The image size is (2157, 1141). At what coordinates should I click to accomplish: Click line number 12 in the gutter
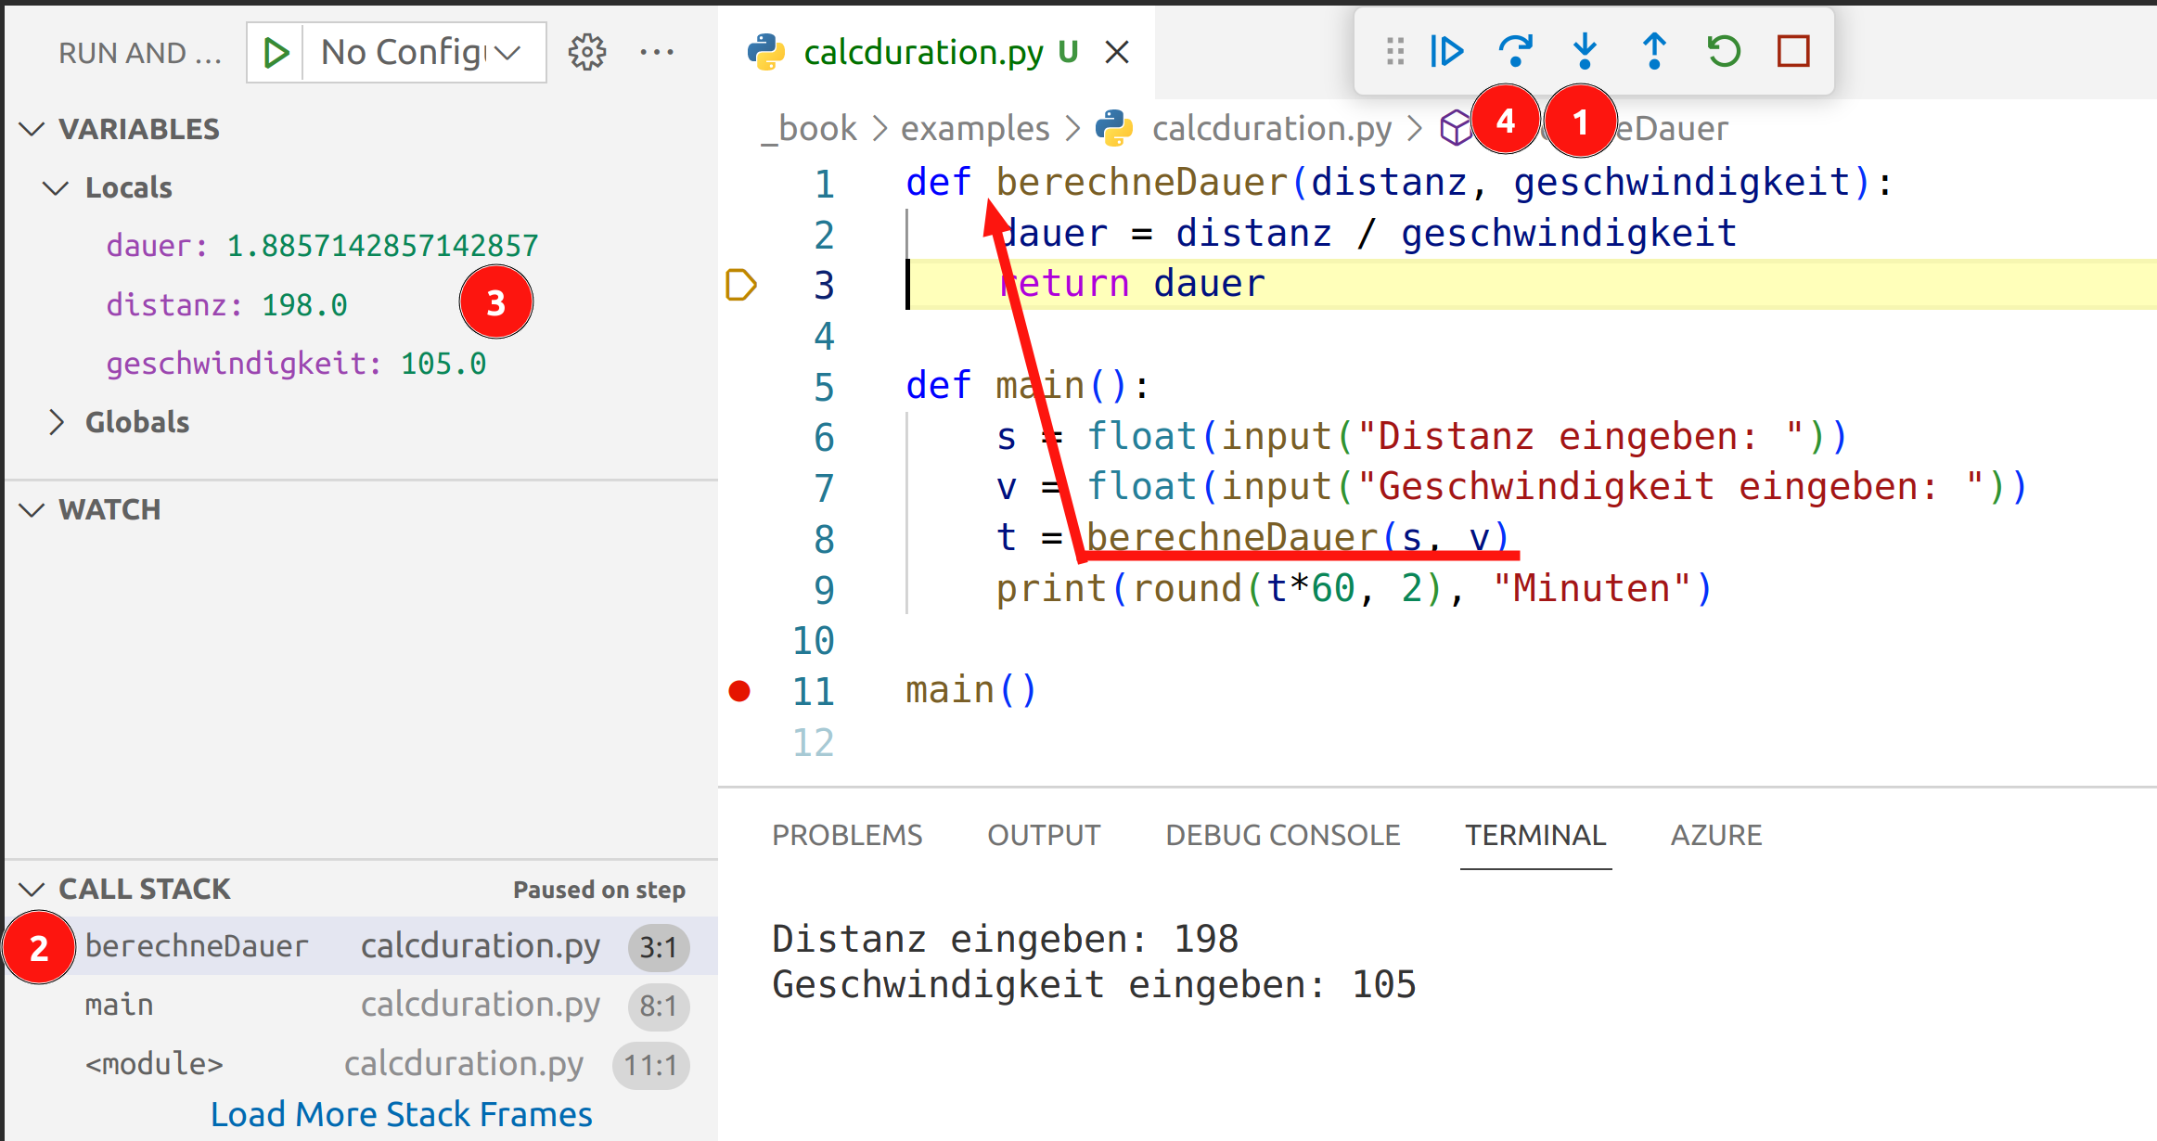(x=814, y=742)
